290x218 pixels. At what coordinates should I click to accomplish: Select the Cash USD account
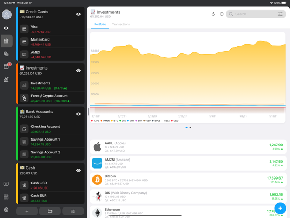point(51,185)
